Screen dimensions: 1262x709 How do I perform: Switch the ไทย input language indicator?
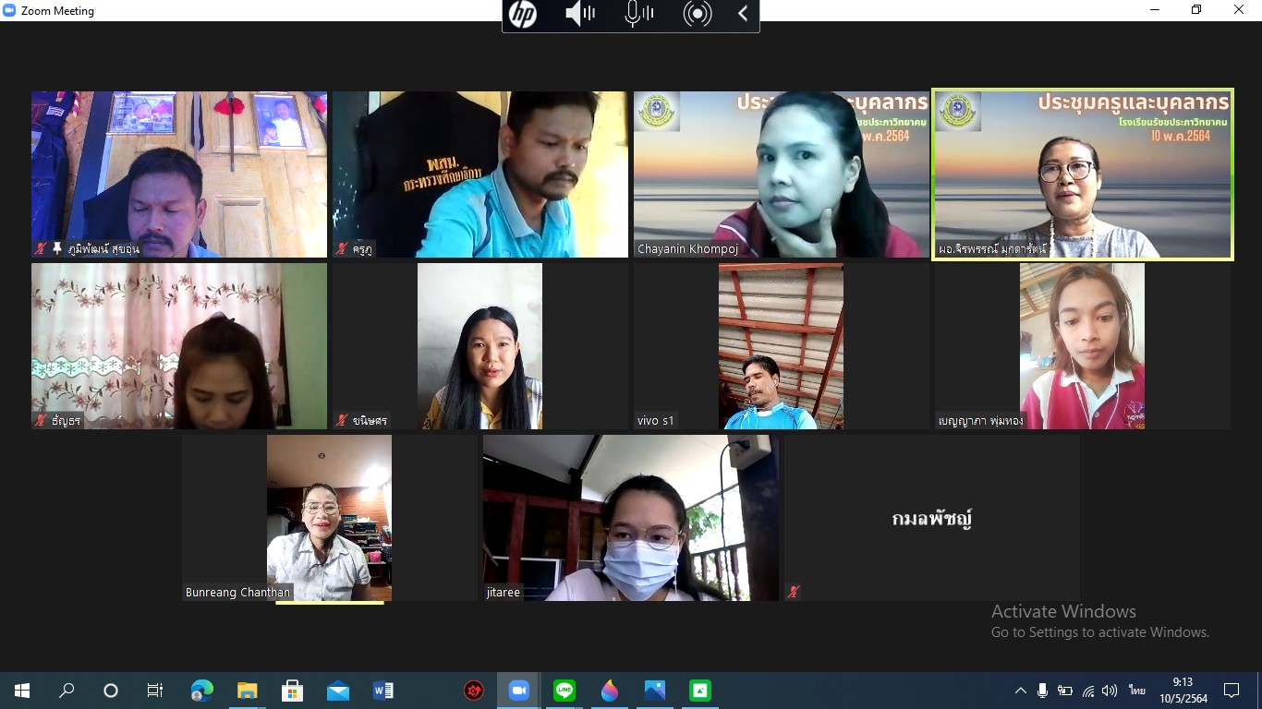[1136, 691]
